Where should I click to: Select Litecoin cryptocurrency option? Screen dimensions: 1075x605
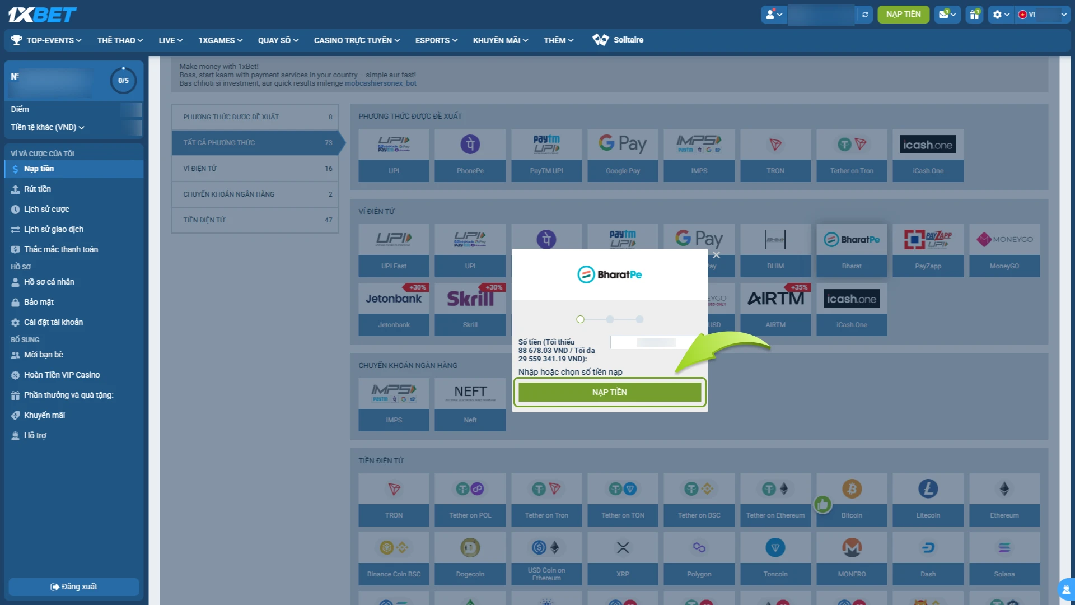[928, 499]
